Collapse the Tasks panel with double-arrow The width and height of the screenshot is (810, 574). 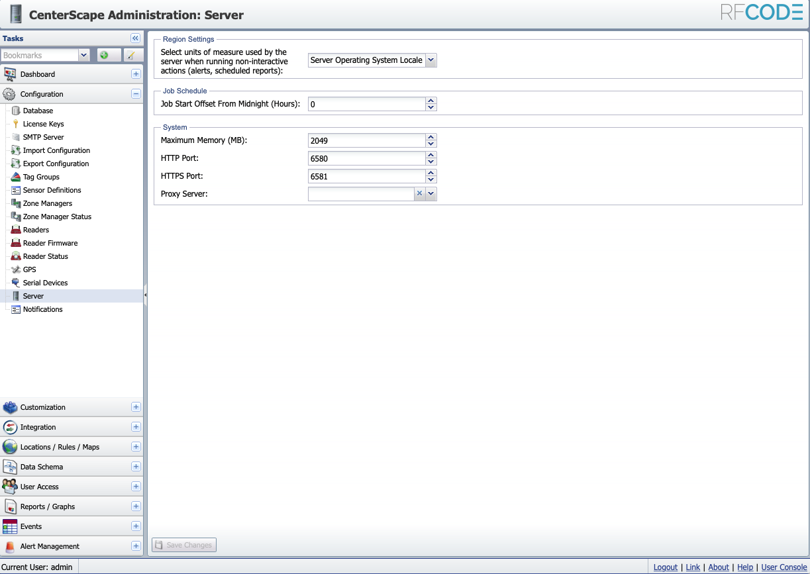click(135, 38)
